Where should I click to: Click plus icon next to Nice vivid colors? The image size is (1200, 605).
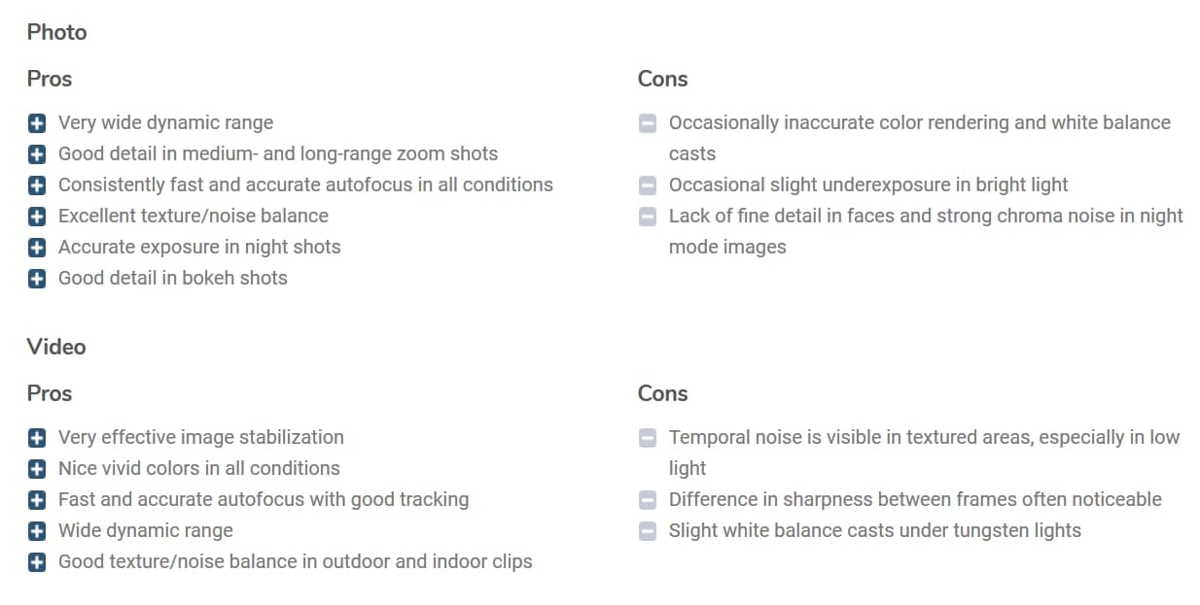[37, 469]
